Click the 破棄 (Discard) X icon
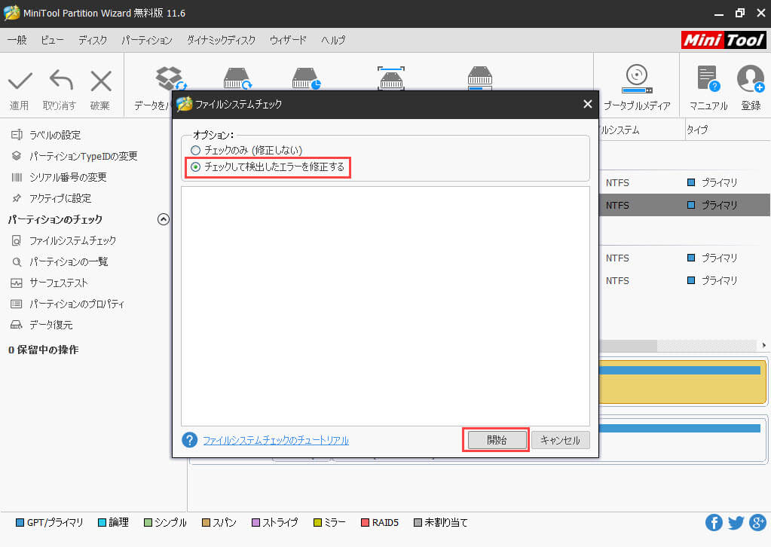771x547 pixels. click(100, 81)
